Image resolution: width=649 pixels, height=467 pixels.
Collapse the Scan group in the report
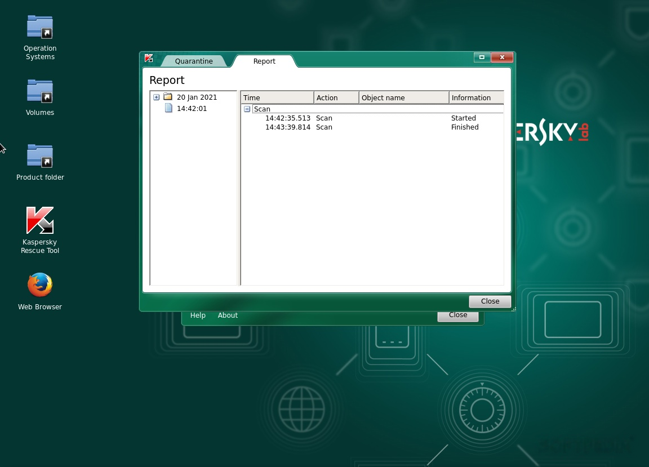[247, 109]
